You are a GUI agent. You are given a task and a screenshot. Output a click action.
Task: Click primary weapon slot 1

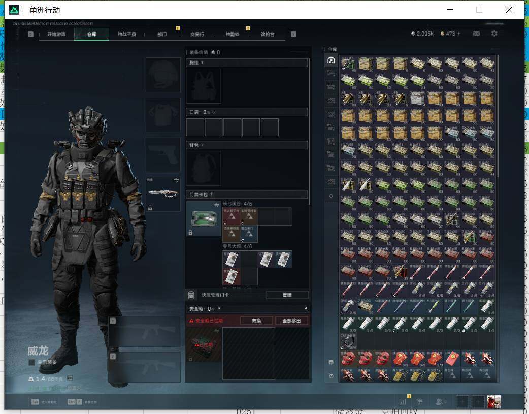coord(144,332)
